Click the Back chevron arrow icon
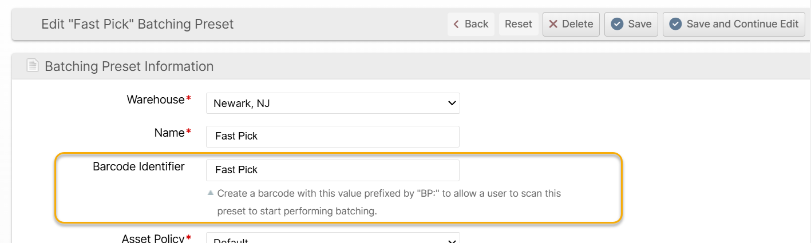The image size is (811, 243). click(x=456, y=24)
